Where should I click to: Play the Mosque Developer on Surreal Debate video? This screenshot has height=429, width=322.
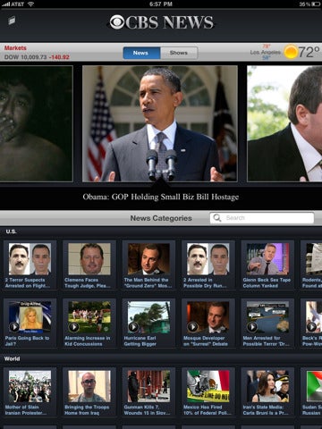(192, 327)
